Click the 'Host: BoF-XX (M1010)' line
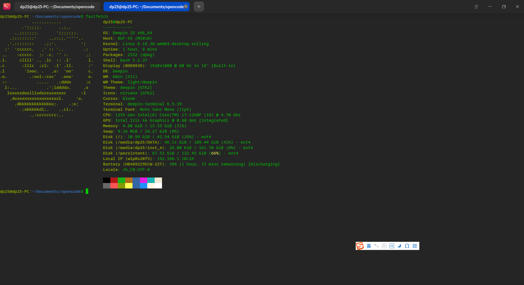 coord(127,38)
